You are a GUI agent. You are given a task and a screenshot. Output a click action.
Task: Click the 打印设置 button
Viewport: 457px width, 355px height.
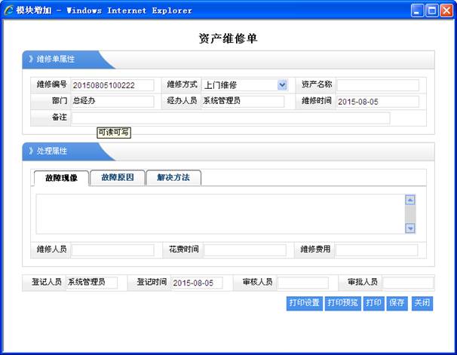(304, 303)
